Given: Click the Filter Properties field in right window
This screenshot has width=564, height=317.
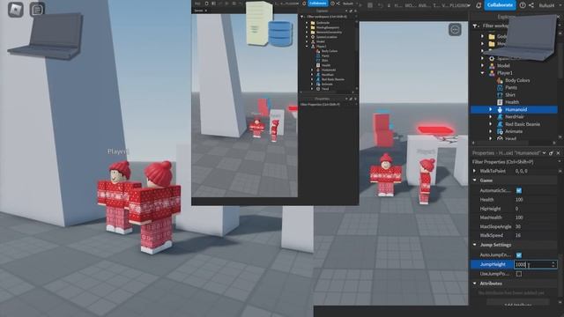Looking at the screenshot, I should 515,162.
